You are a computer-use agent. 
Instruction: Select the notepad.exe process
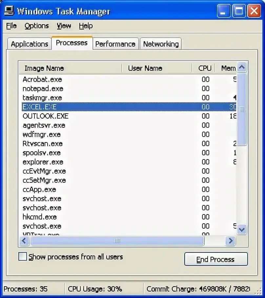[129, 88]
